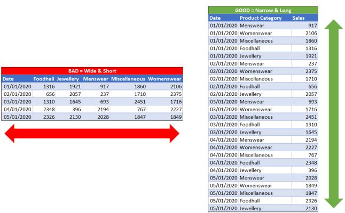
Task: Click value 2326 in the wide table
Action: [49, 117]
